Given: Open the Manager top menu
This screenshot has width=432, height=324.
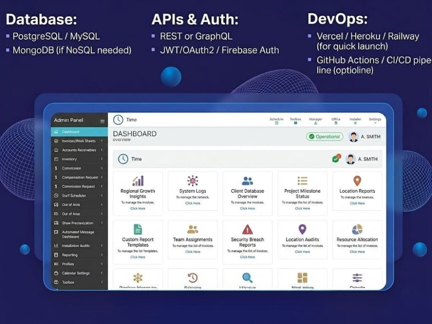Looking at the screenshot, I should [x=315, y=121].
